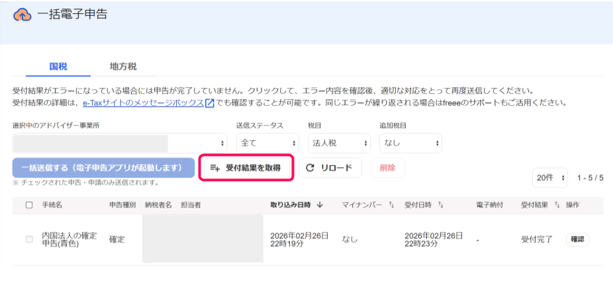Screen dimensions: 613x292
Task: Click the 一括送信する button
Action: [103, 168]
